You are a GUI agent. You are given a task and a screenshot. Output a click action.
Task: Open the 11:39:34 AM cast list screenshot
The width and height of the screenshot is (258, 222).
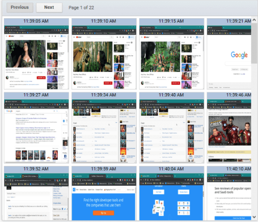tap(104, 131)
